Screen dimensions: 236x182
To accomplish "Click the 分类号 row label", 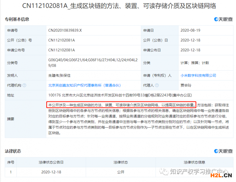I will (x=12, y=63).
